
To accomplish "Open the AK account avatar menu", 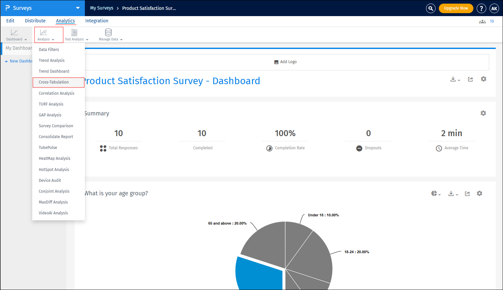I will pyautogui.click(x=494, y=8).
